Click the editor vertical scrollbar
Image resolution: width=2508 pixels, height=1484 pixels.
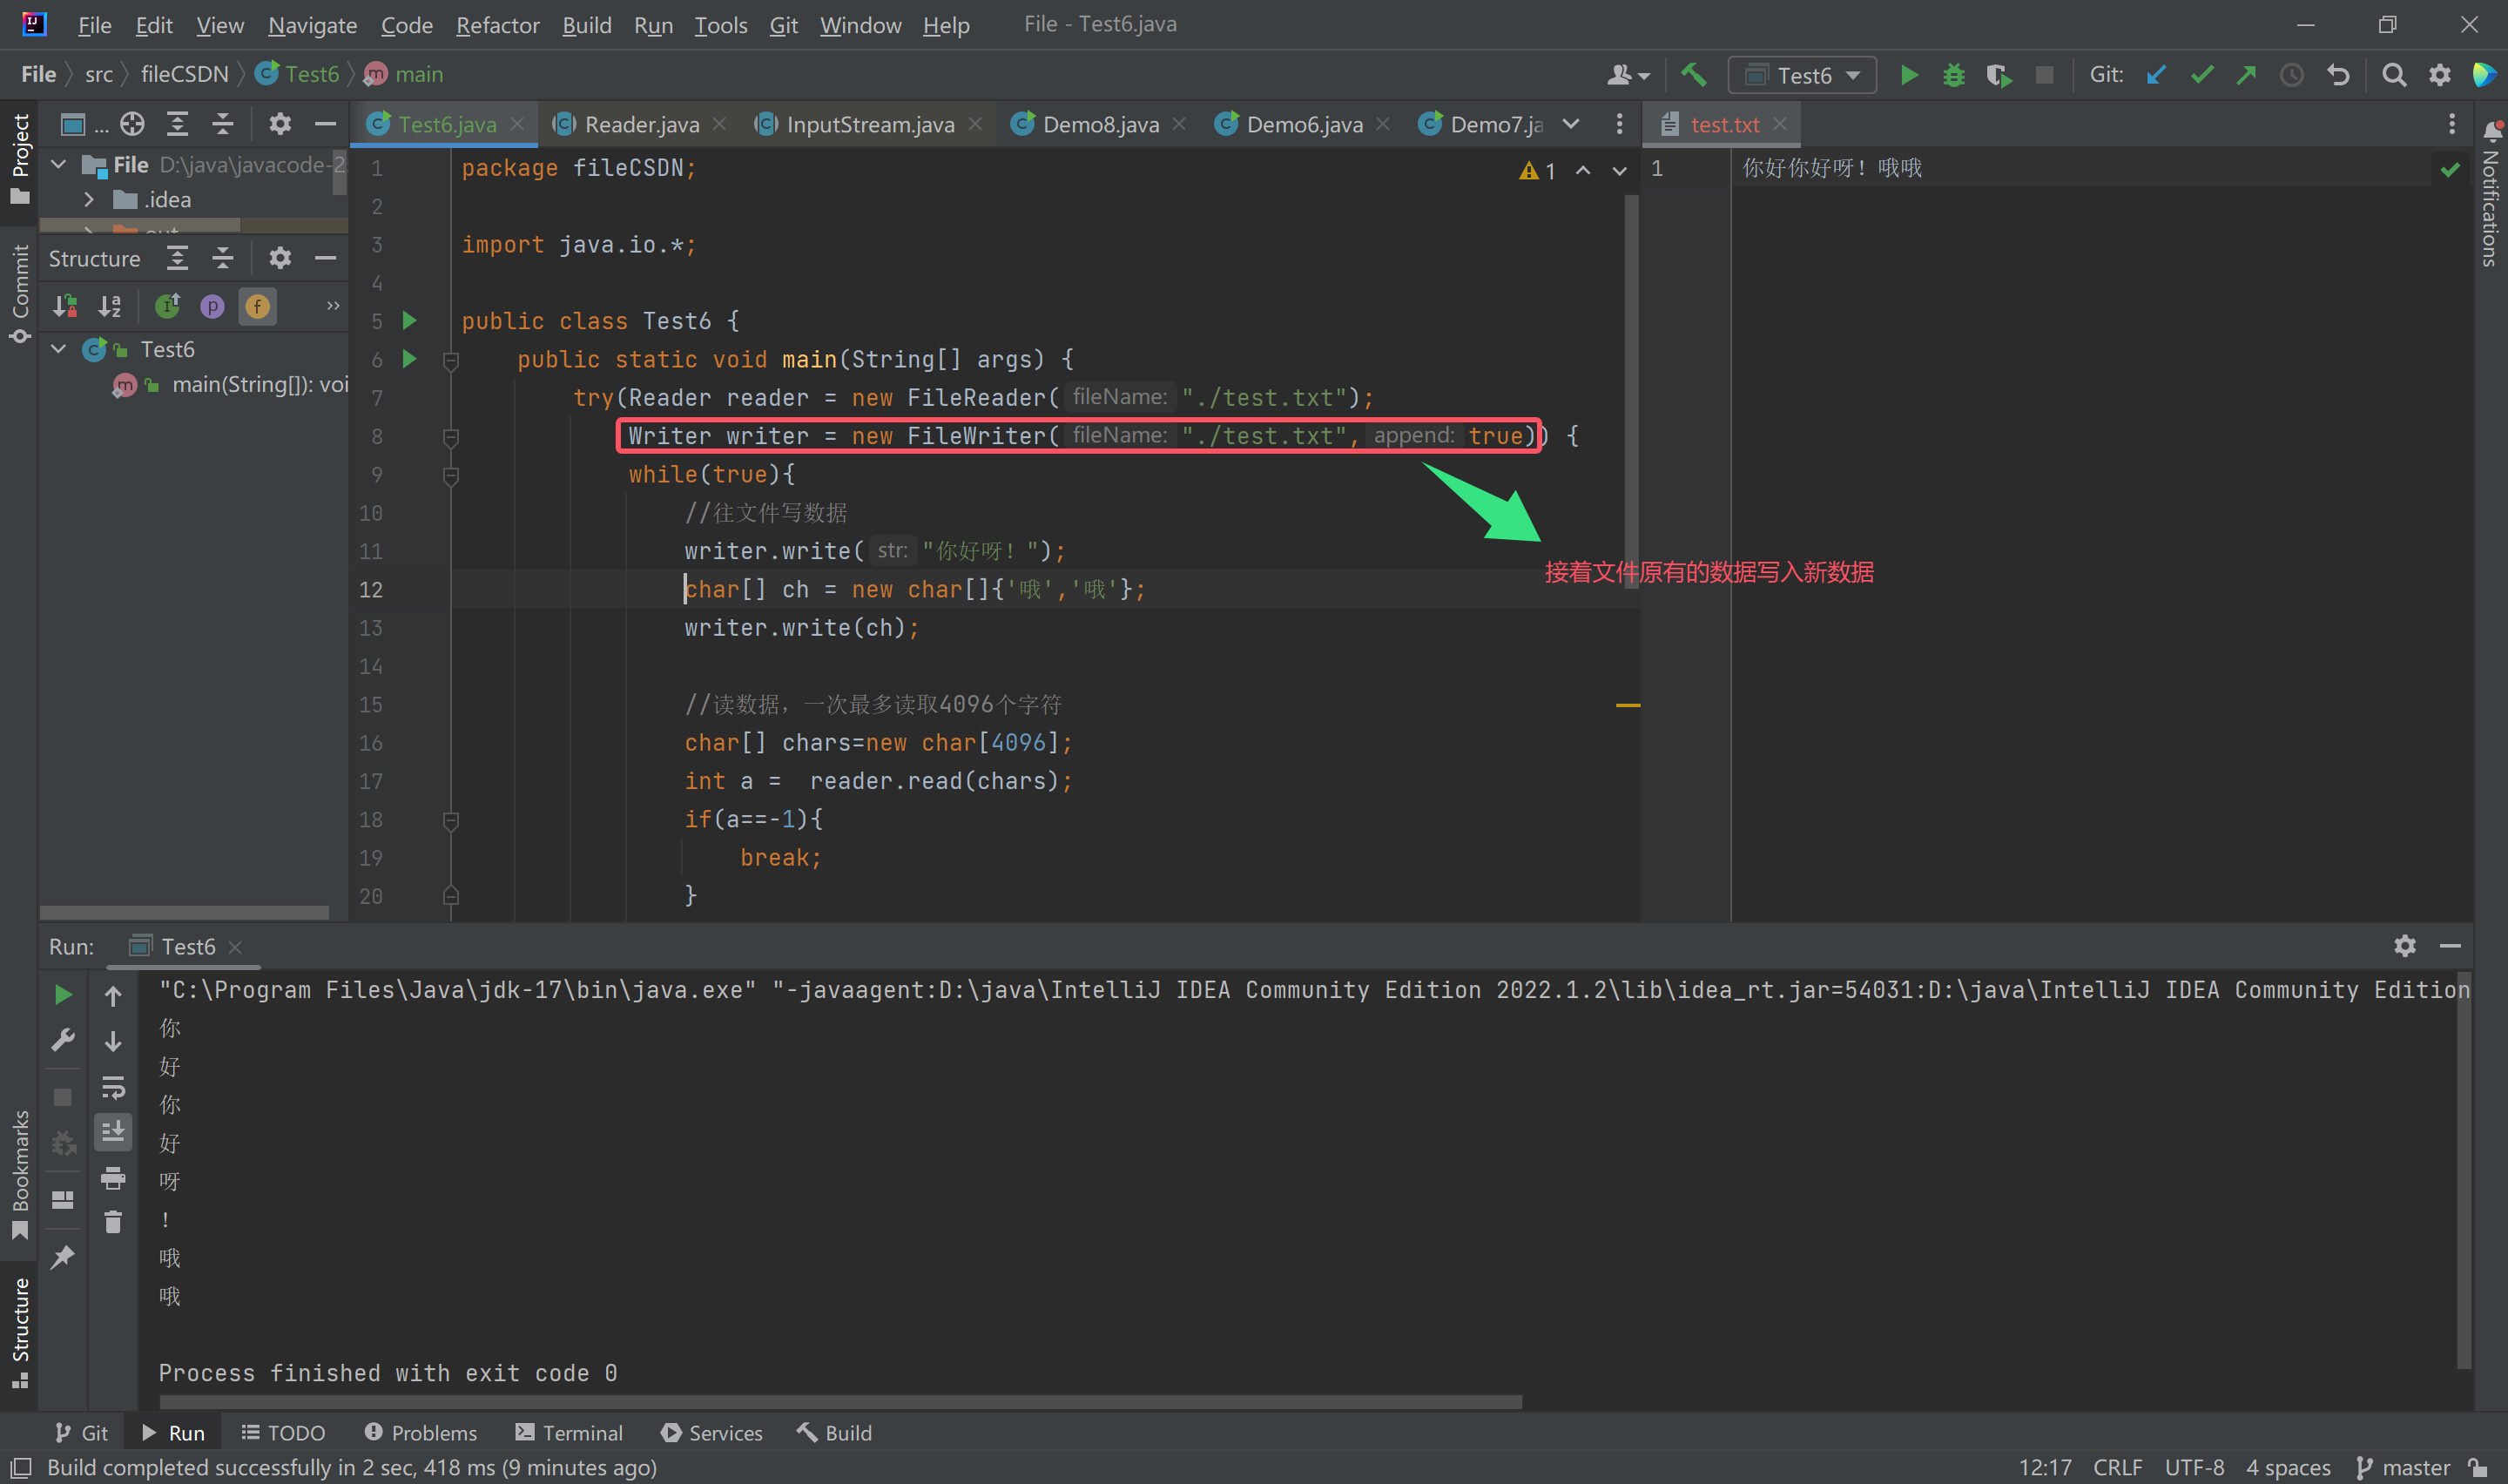1630,390
